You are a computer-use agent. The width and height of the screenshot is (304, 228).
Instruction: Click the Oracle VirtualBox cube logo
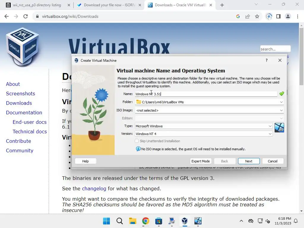click(22, 47)
